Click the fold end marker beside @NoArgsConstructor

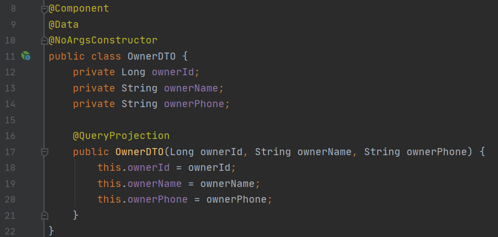[x=44, y=40]
